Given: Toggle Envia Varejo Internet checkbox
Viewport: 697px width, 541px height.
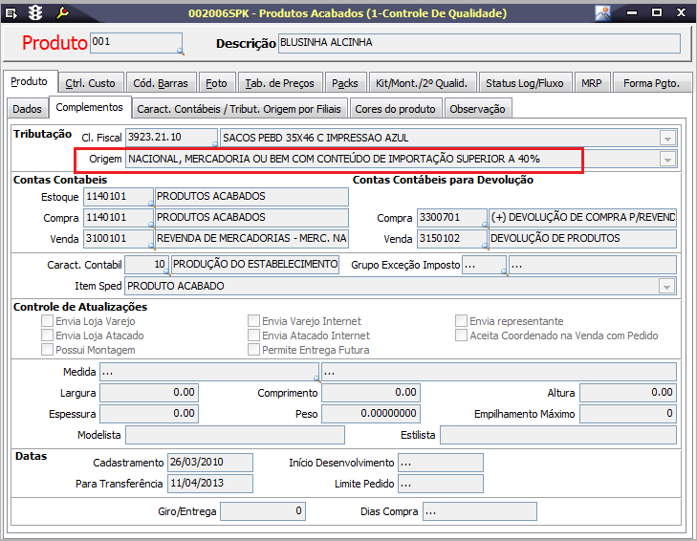Looking at the screenshot, I should pyautogui.click(x=253, y=321).
